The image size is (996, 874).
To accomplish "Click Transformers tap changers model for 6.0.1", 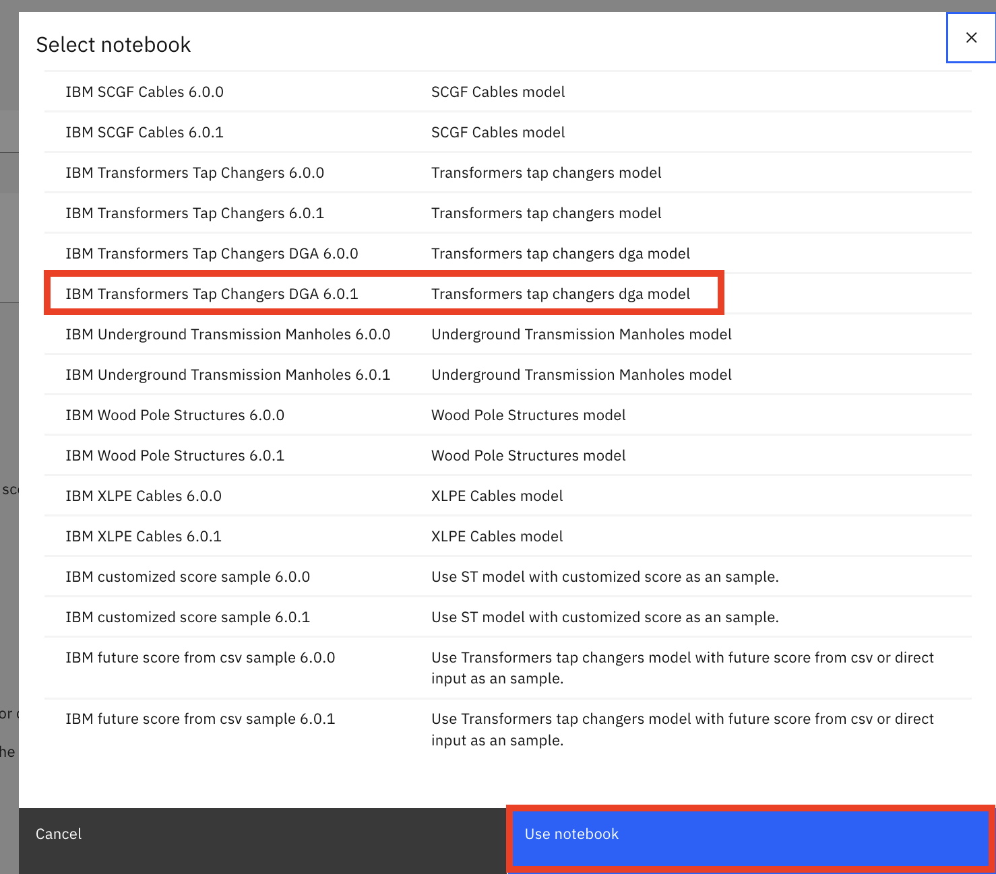I will coord(547,213).
